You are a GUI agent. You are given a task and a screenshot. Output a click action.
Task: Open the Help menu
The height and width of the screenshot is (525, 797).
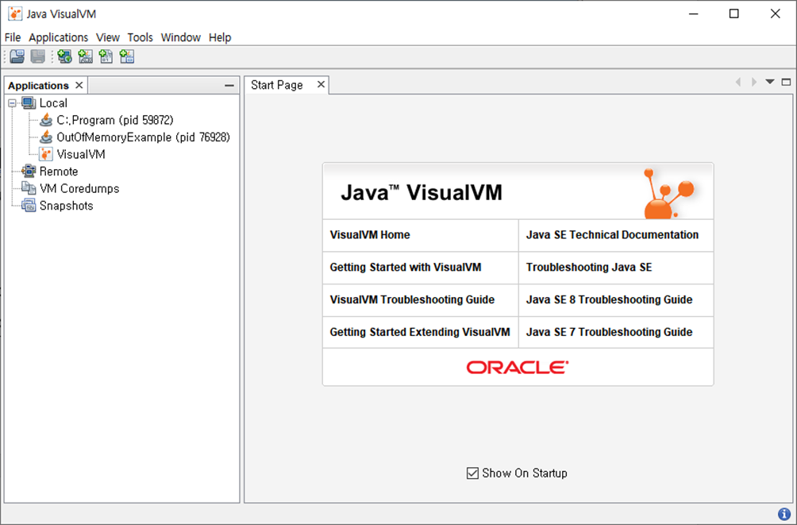220,37
